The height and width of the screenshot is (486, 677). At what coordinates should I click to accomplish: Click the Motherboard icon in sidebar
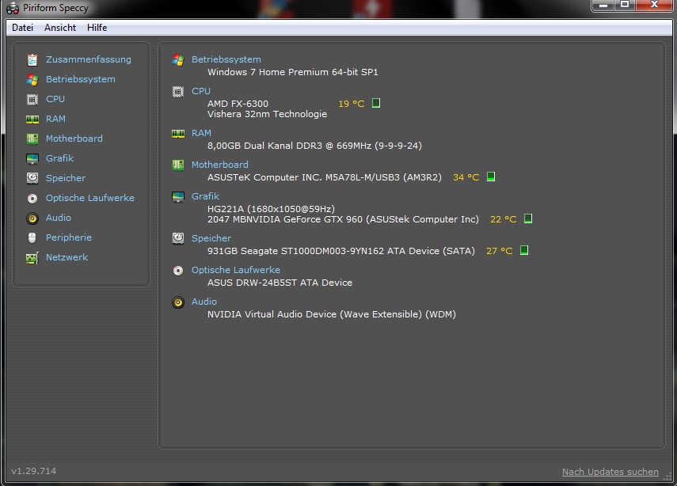tap(32, 139)
